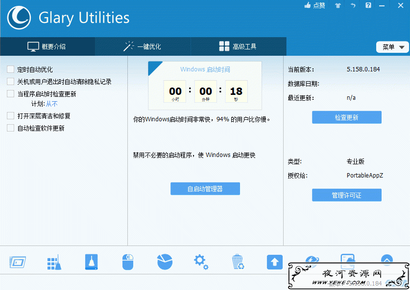Click the 管理许可证 license button
The height and width of the screenshot is (290, 410).
point(347,195)
